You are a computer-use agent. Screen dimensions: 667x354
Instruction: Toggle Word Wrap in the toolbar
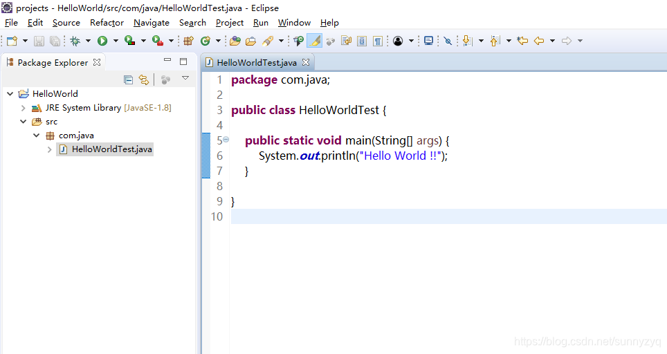(346, 41)
